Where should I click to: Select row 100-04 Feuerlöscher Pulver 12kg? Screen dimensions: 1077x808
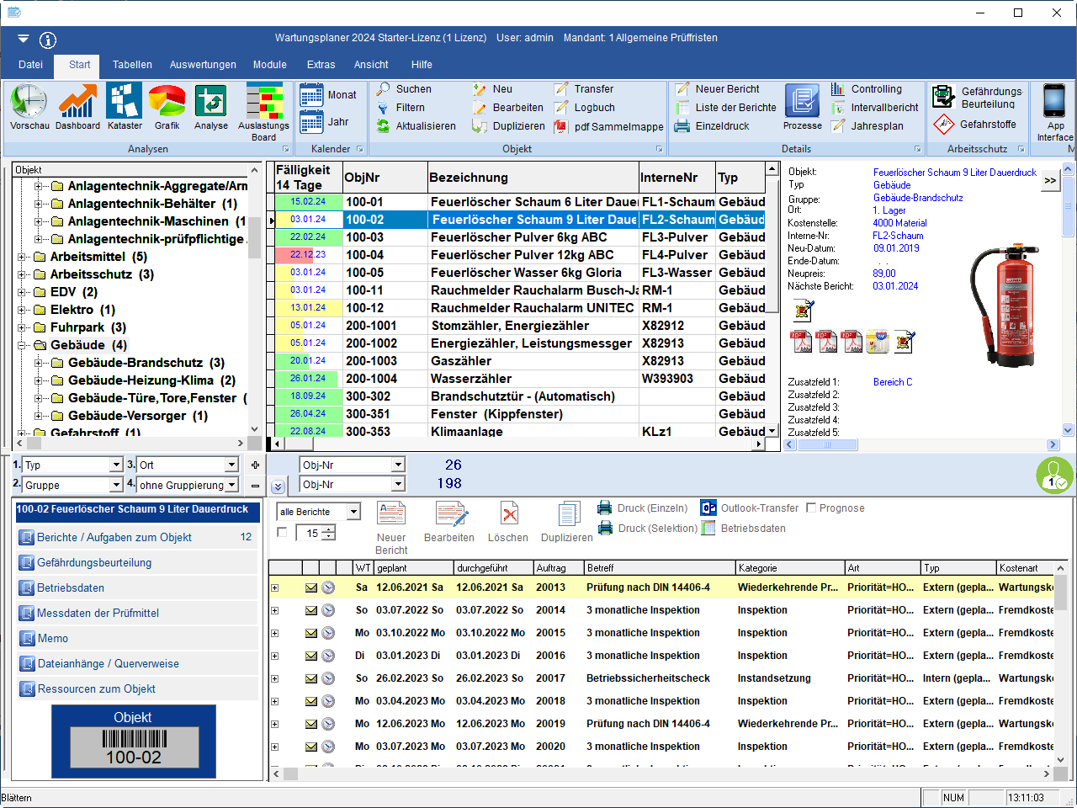[520, 254]
